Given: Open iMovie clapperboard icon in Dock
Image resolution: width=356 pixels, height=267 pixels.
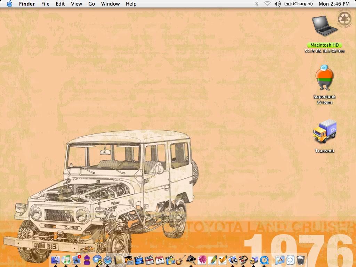Looking at the screenshot, I should [139, 260].
